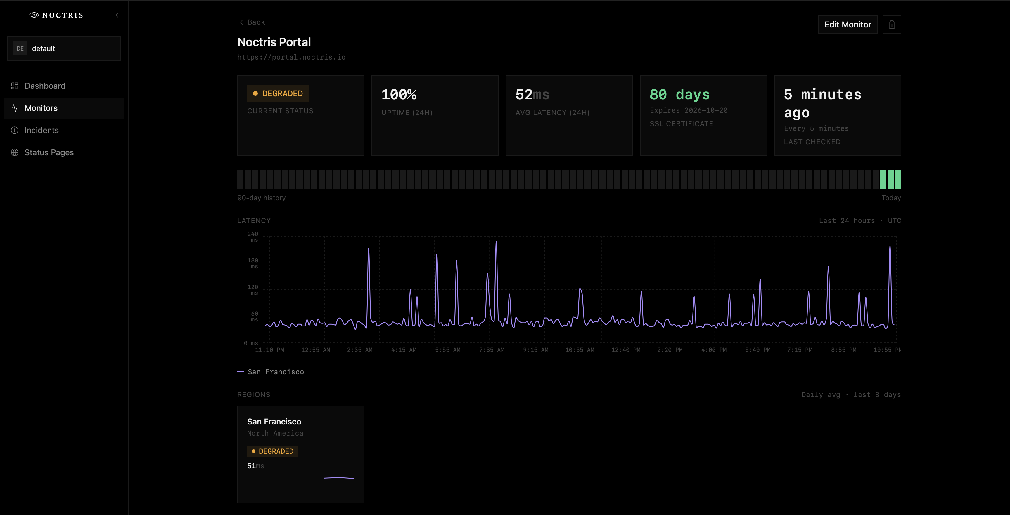Screen dimensions: 1010x515
Task: Click DEGRADED badge in San Francisco card
Action: tap(273, 451)
